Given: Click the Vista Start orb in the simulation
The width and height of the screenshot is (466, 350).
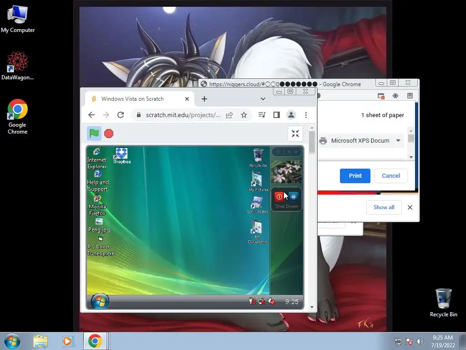Looking at the screenshot, I should click(100, 301).
